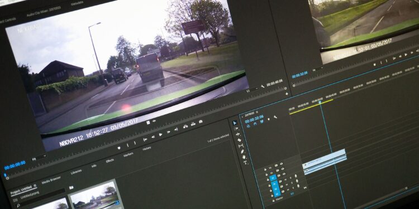Choose the Ripple Edit tool
The width and height of the screenshot is (419, 209).
coord(238,134)
